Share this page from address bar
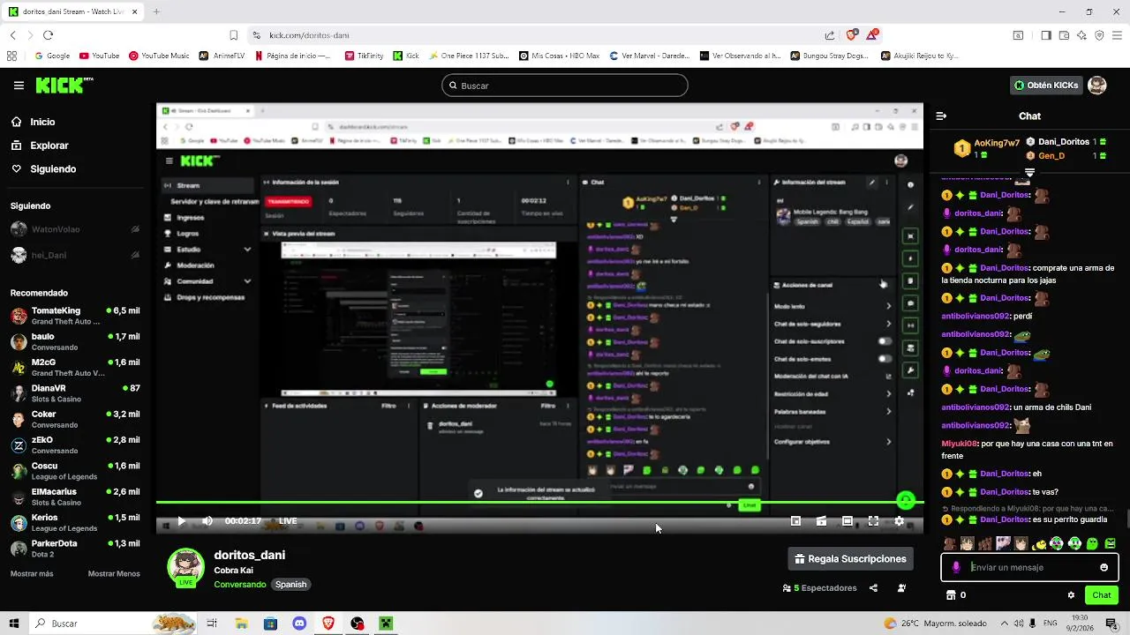The width and height of the screenshot is (1130, 635). pos(830,35)
